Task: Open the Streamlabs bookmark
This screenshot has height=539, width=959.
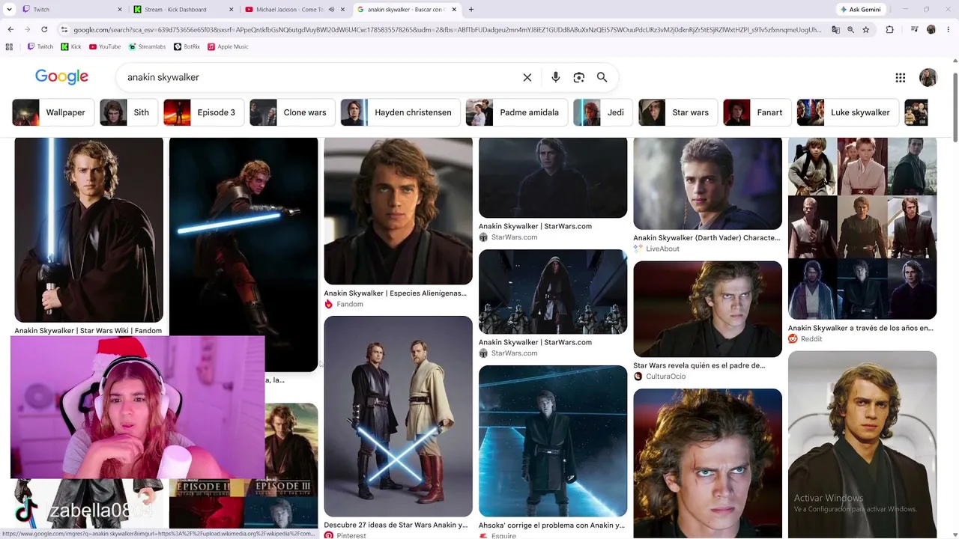Action: pyautogui.click(x=147, y=46)
